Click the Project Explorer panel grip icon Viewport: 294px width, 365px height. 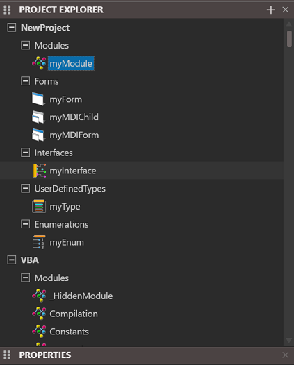7,10
